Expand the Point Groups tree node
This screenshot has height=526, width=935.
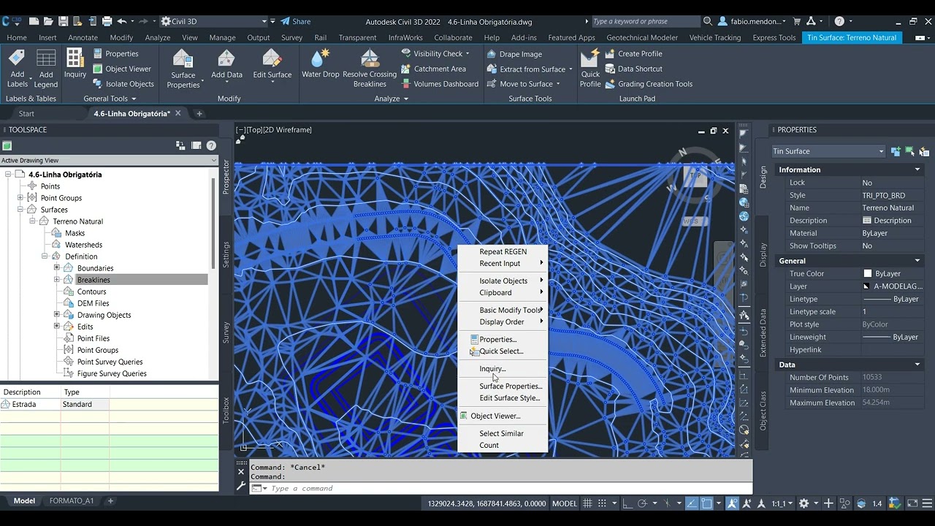(20, 198)
